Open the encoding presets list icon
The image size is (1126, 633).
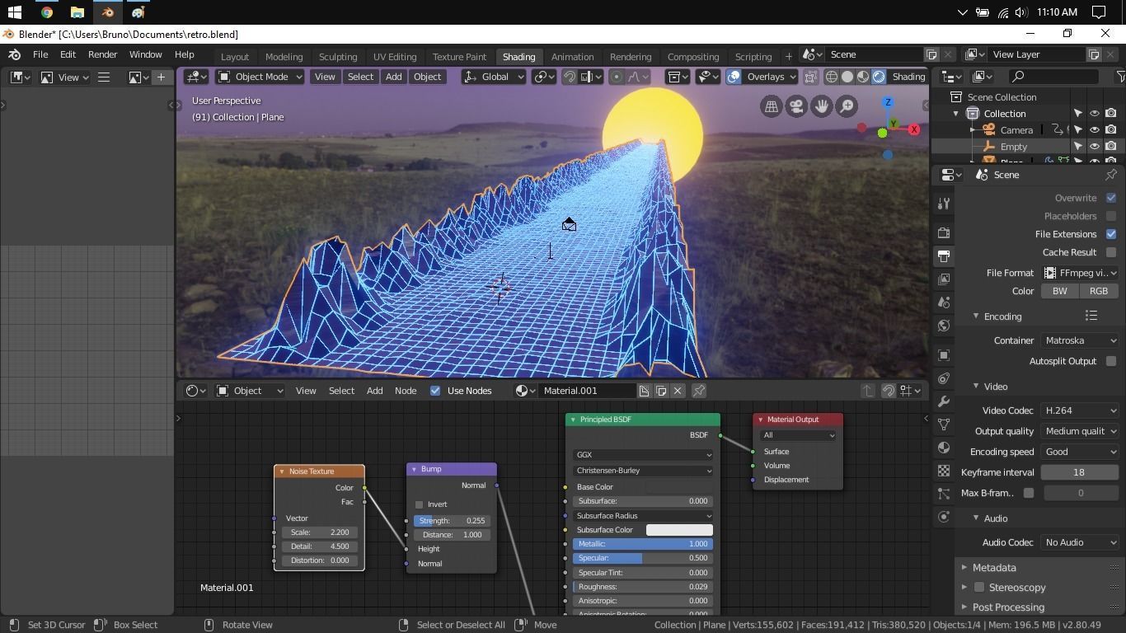click(1091, 316)
